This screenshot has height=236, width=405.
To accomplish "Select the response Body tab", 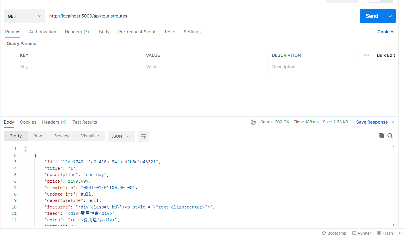I will pyautogui.click(x=9, y=122).
